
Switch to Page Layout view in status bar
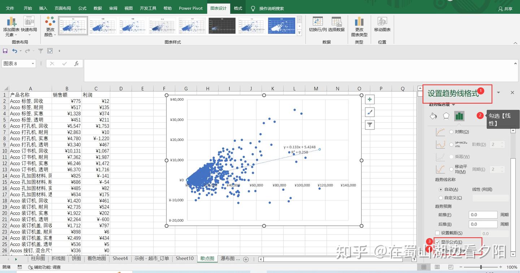437,267
